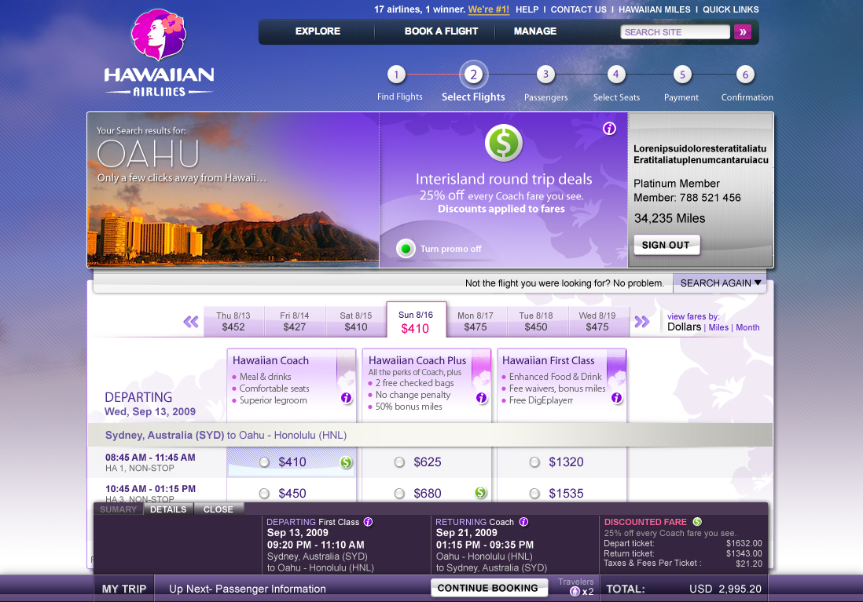Select the Fri 8/14 $427 date tab
This screenshot has width=863, height=602.
pyautogui.click(x=295, y=322)
